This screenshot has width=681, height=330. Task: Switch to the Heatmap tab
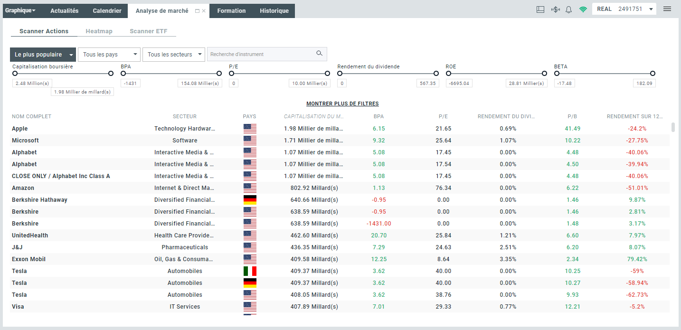coord(99,31)
